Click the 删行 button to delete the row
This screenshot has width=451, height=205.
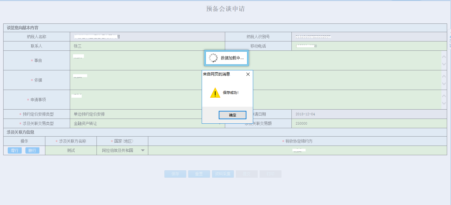pyautogui.click(x=32, y=150)
